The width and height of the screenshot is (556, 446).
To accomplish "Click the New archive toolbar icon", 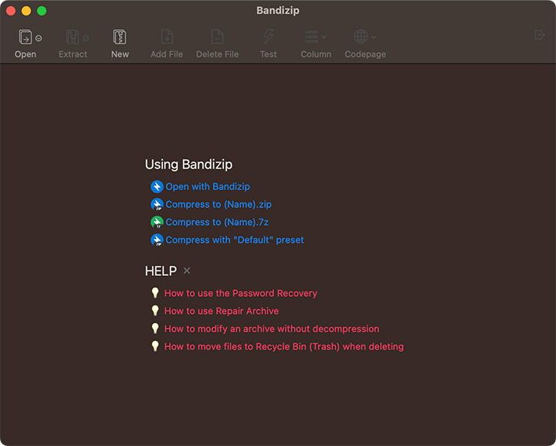I will click(x=120, y=37).
